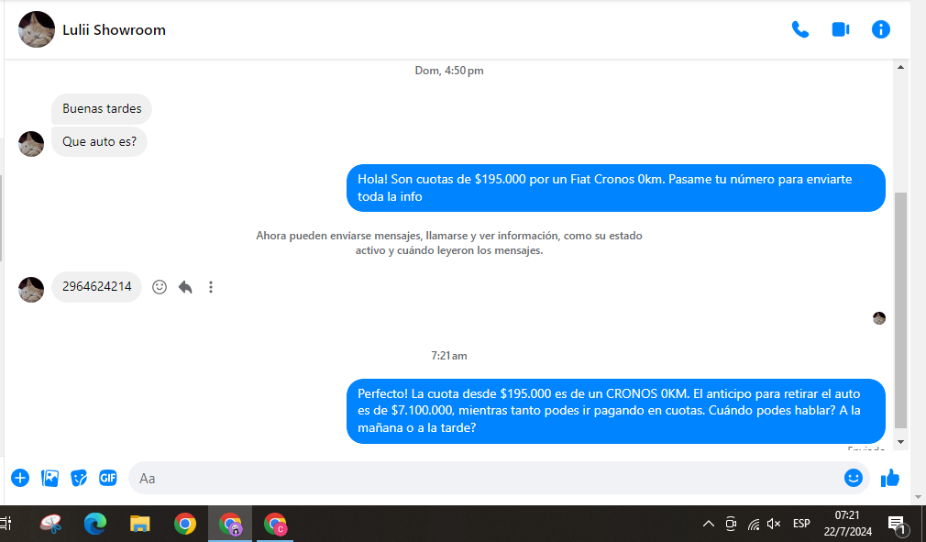The image size is (926, 542).
Task: Show hidden system tray icons
Action: pyautogui.click(x=709, y=524)
